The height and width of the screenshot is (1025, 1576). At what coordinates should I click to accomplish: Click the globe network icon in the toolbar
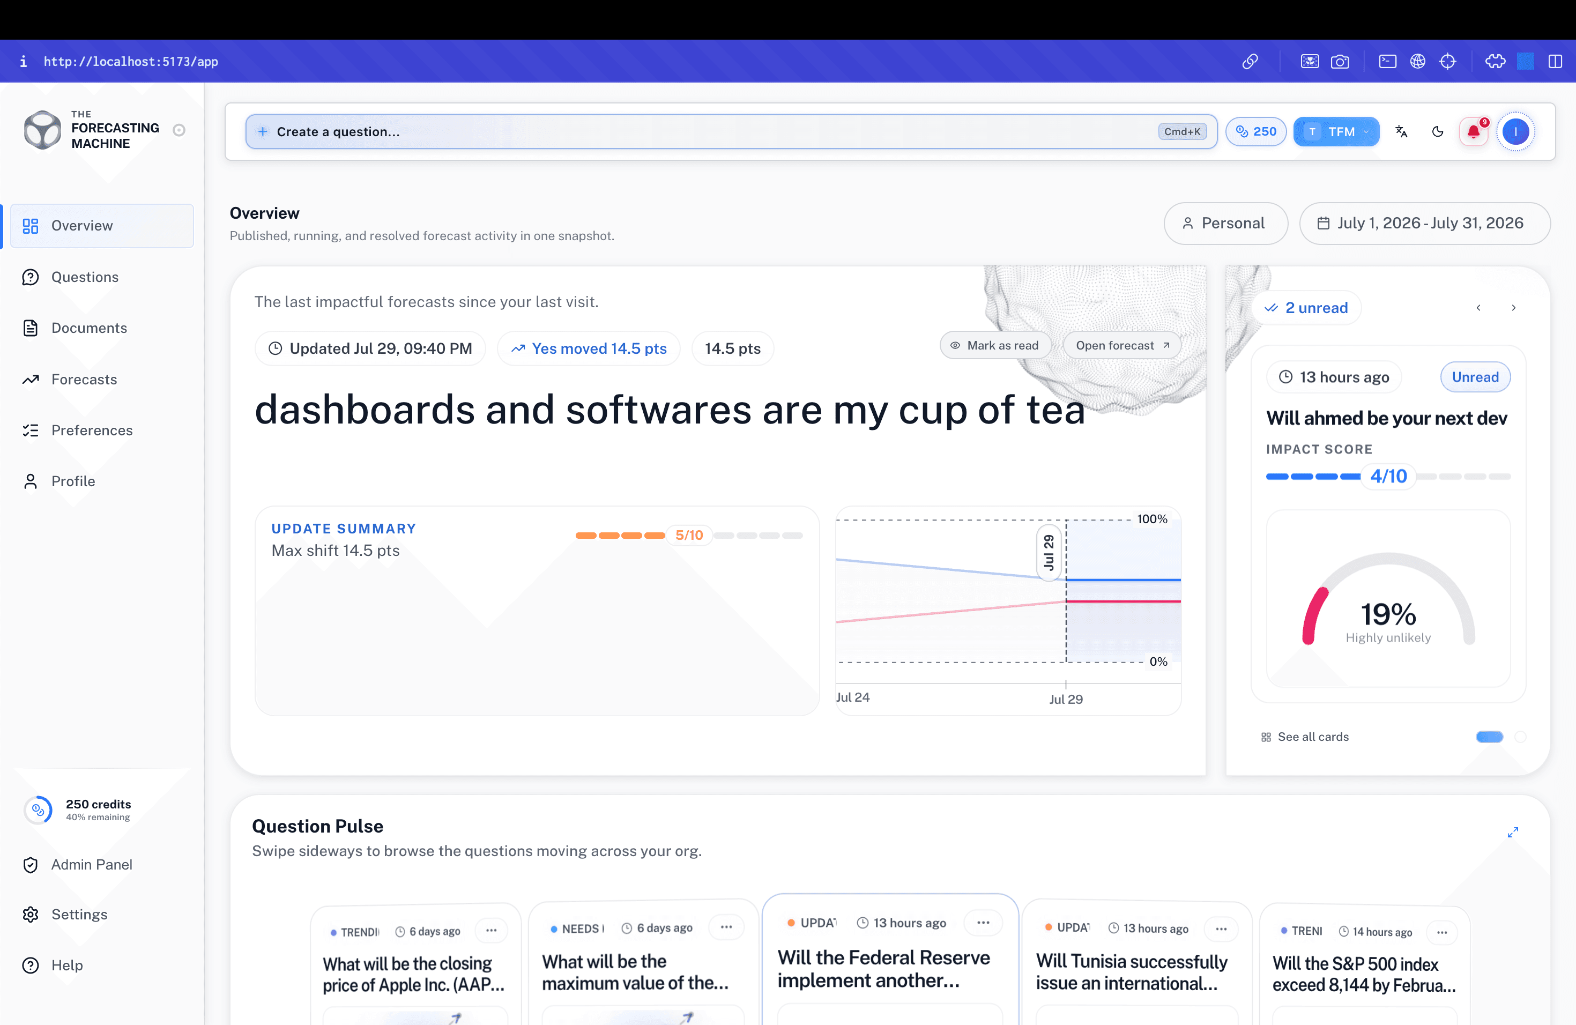point(1418,62)
